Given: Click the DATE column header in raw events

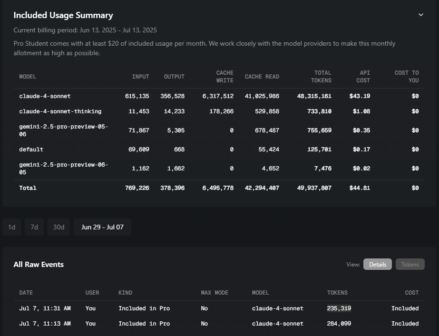Looking at the screenshot, I should [x=26, y=293].
